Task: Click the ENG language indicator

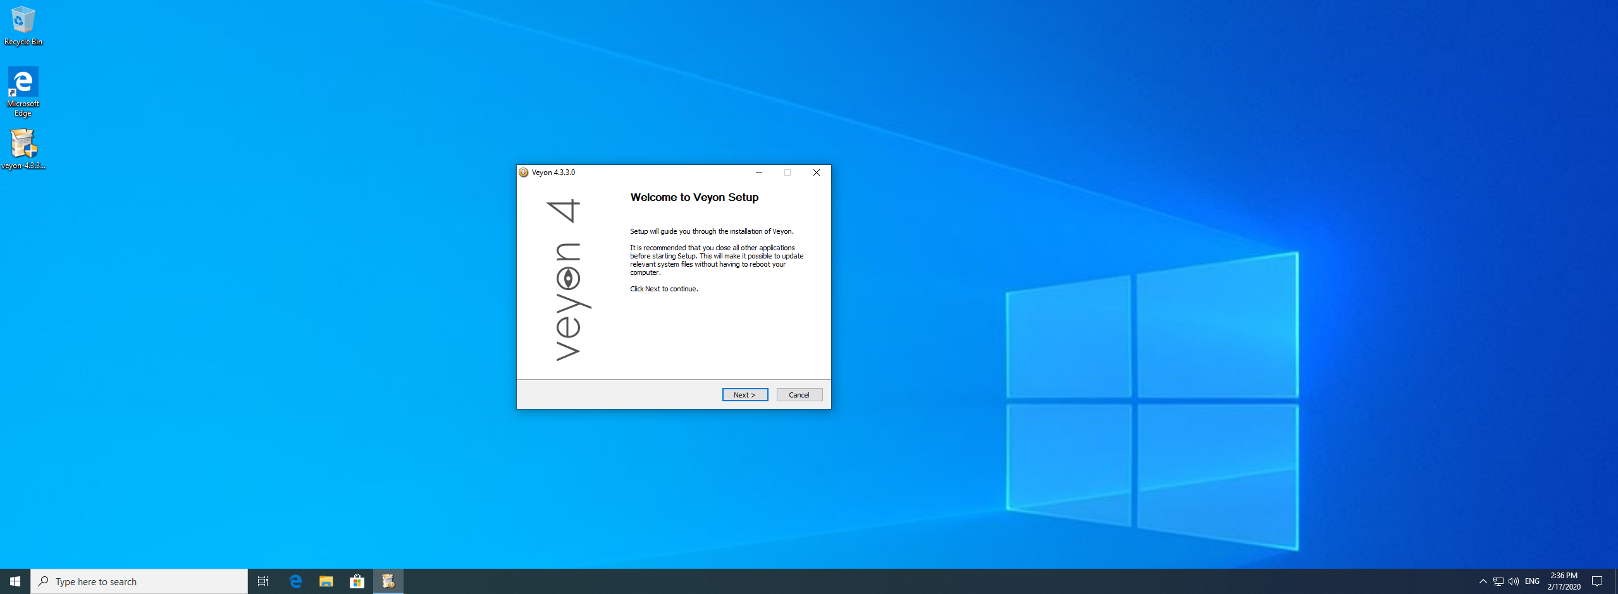Action: [1532, 581]
